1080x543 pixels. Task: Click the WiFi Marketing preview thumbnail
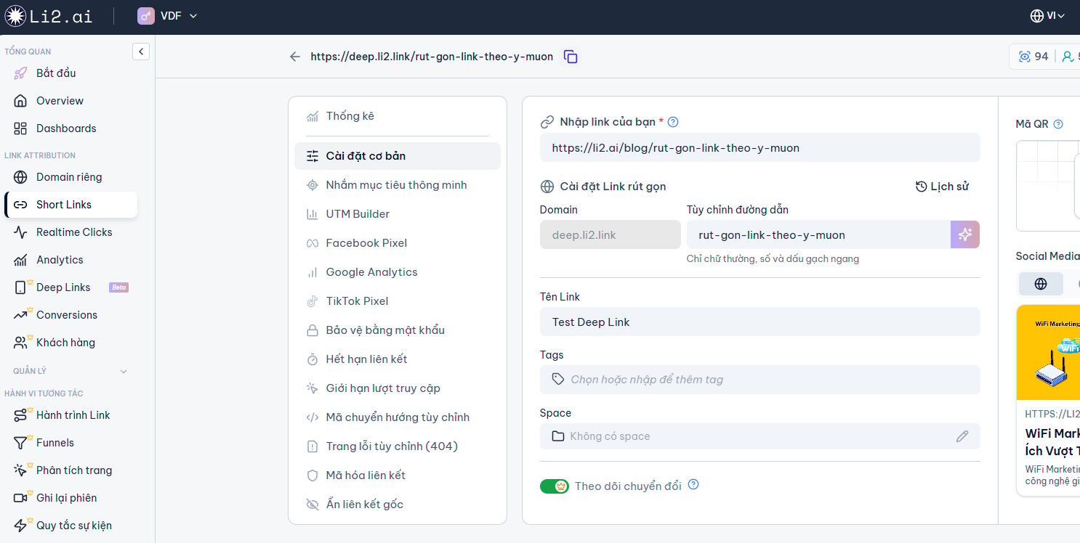coord(1049,353)
